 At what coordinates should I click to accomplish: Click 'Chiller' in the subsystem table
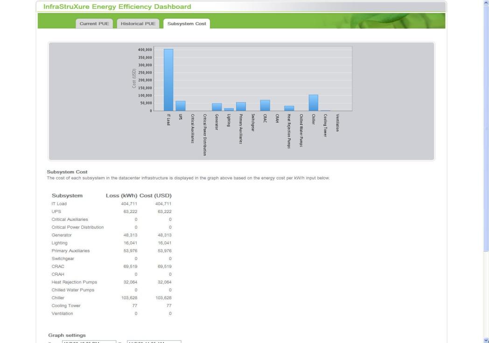pos(58,298)
